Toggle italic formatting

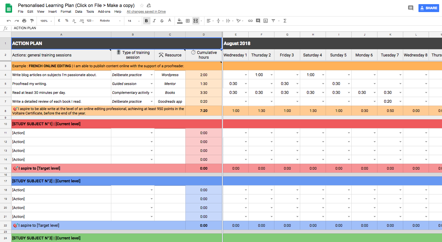(x=154, y=21)
